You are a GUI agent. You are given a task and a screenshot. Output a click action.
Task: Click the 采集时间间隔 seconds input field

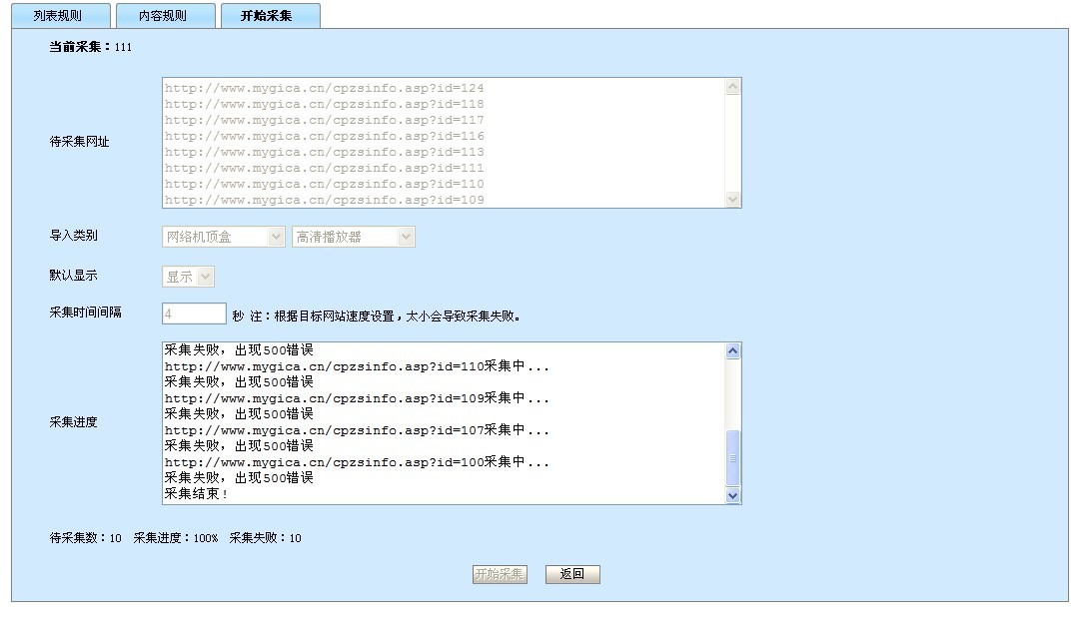[x=194, y=314]
